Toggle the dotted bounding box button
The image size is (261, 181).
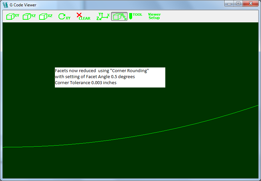[x=119, y=16]
